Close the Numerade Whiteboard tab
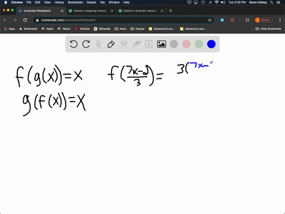The width and height of the screenshot is (285, 214). pos(62,11)
